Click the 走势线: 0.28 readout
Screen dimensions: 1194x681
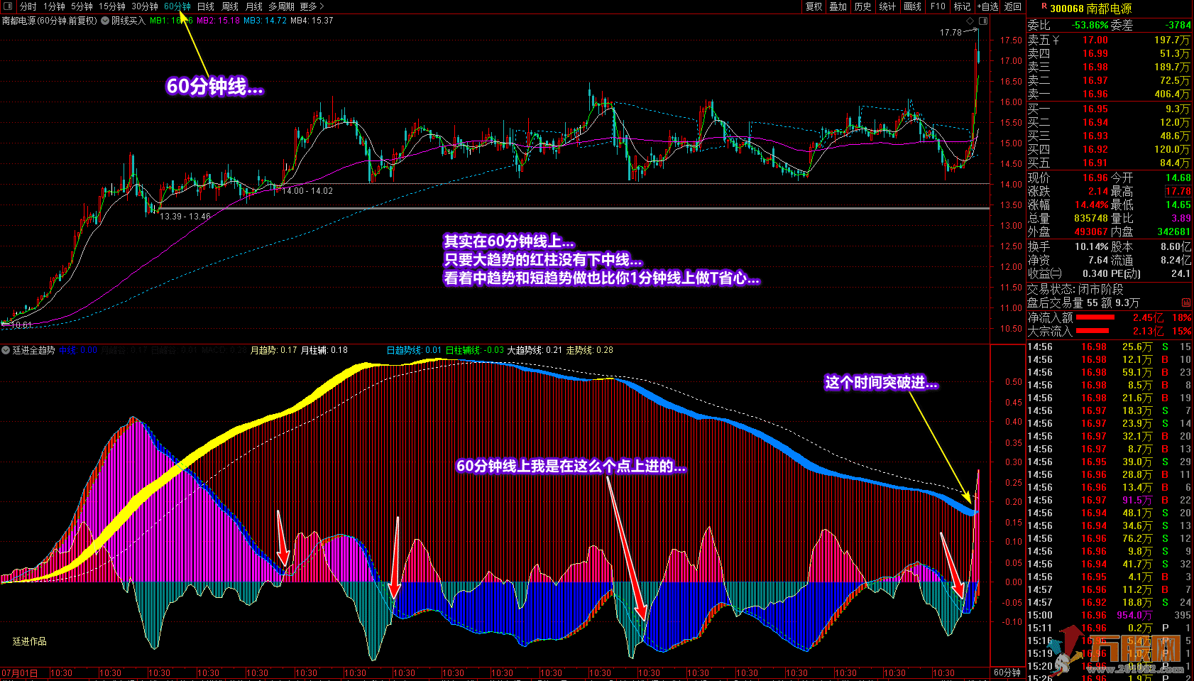coord(589,350)
